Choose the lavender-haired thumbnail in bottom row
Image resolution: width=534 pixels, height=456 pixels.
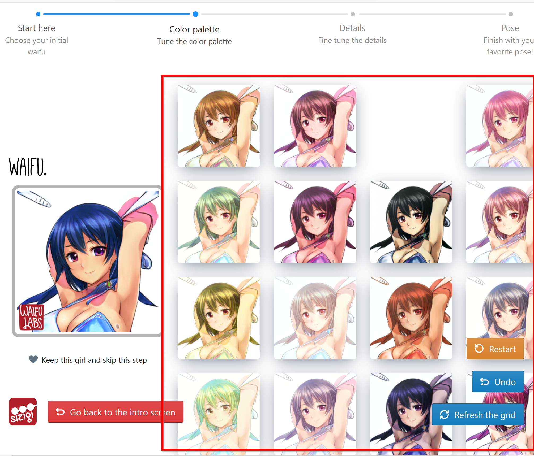click(x=315, y=414)
